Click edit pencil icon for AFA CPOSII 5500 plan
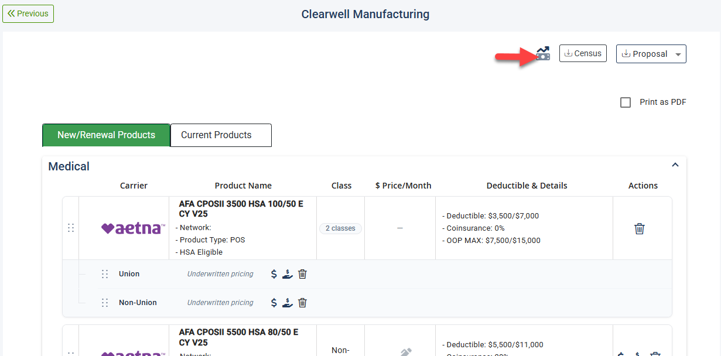This screenshot has height=356, width=721. click(x=406, y=352)
